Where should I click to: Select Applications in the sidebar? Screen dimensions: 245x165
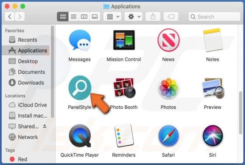point(26,50)
